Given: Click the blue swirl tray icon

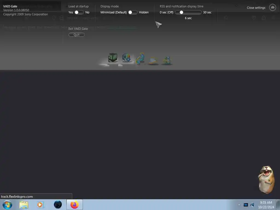Looking at the screenshot, I should [x=252, y=205].
